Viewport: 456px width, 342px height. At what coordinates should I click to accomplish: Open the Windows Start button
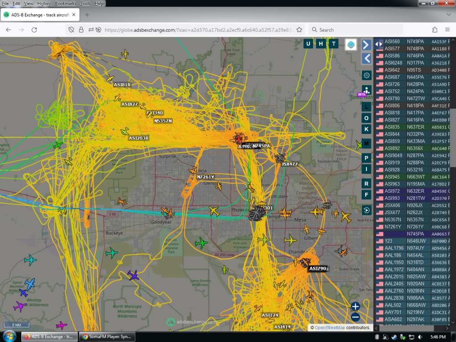point(9,337)
